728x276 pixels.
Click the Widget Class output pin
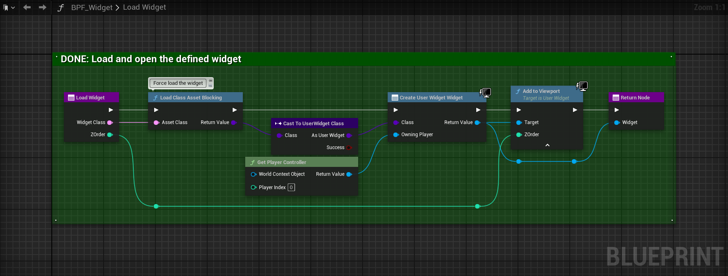pyautogui.click(x=110, y=122)
